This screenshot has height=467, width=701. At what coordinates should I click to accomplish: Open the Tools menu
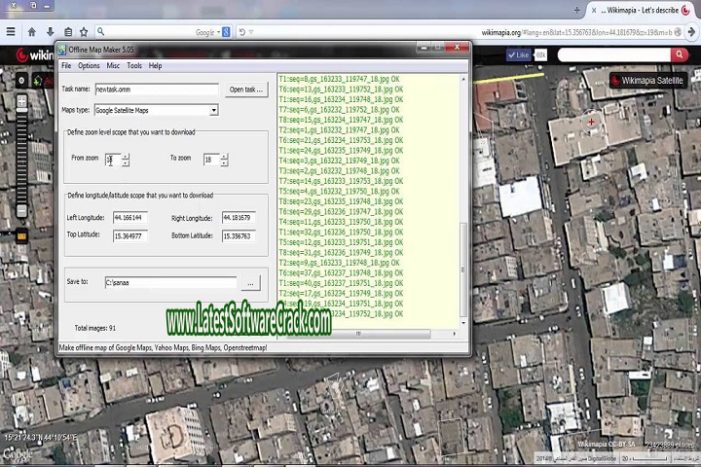pyautogui.click(x=133, y=66)
